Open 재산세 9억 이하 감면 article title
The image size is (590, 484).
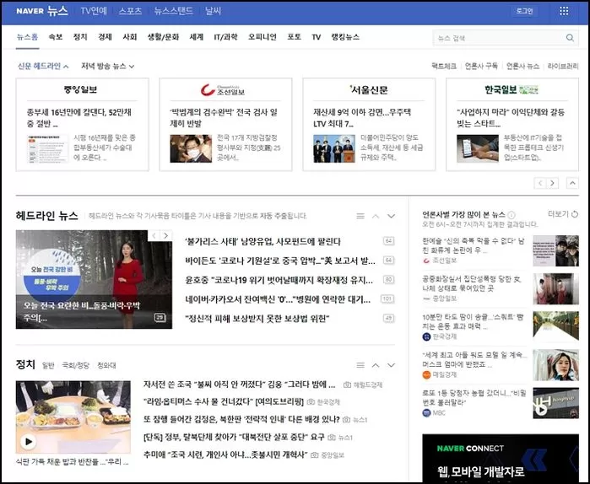pyautogui.click(x=362, y=117)
